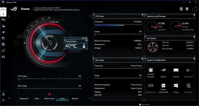199x106 pixels.
Task: Click the 5200MHz memory frequency value
Action: click(138, 41)
